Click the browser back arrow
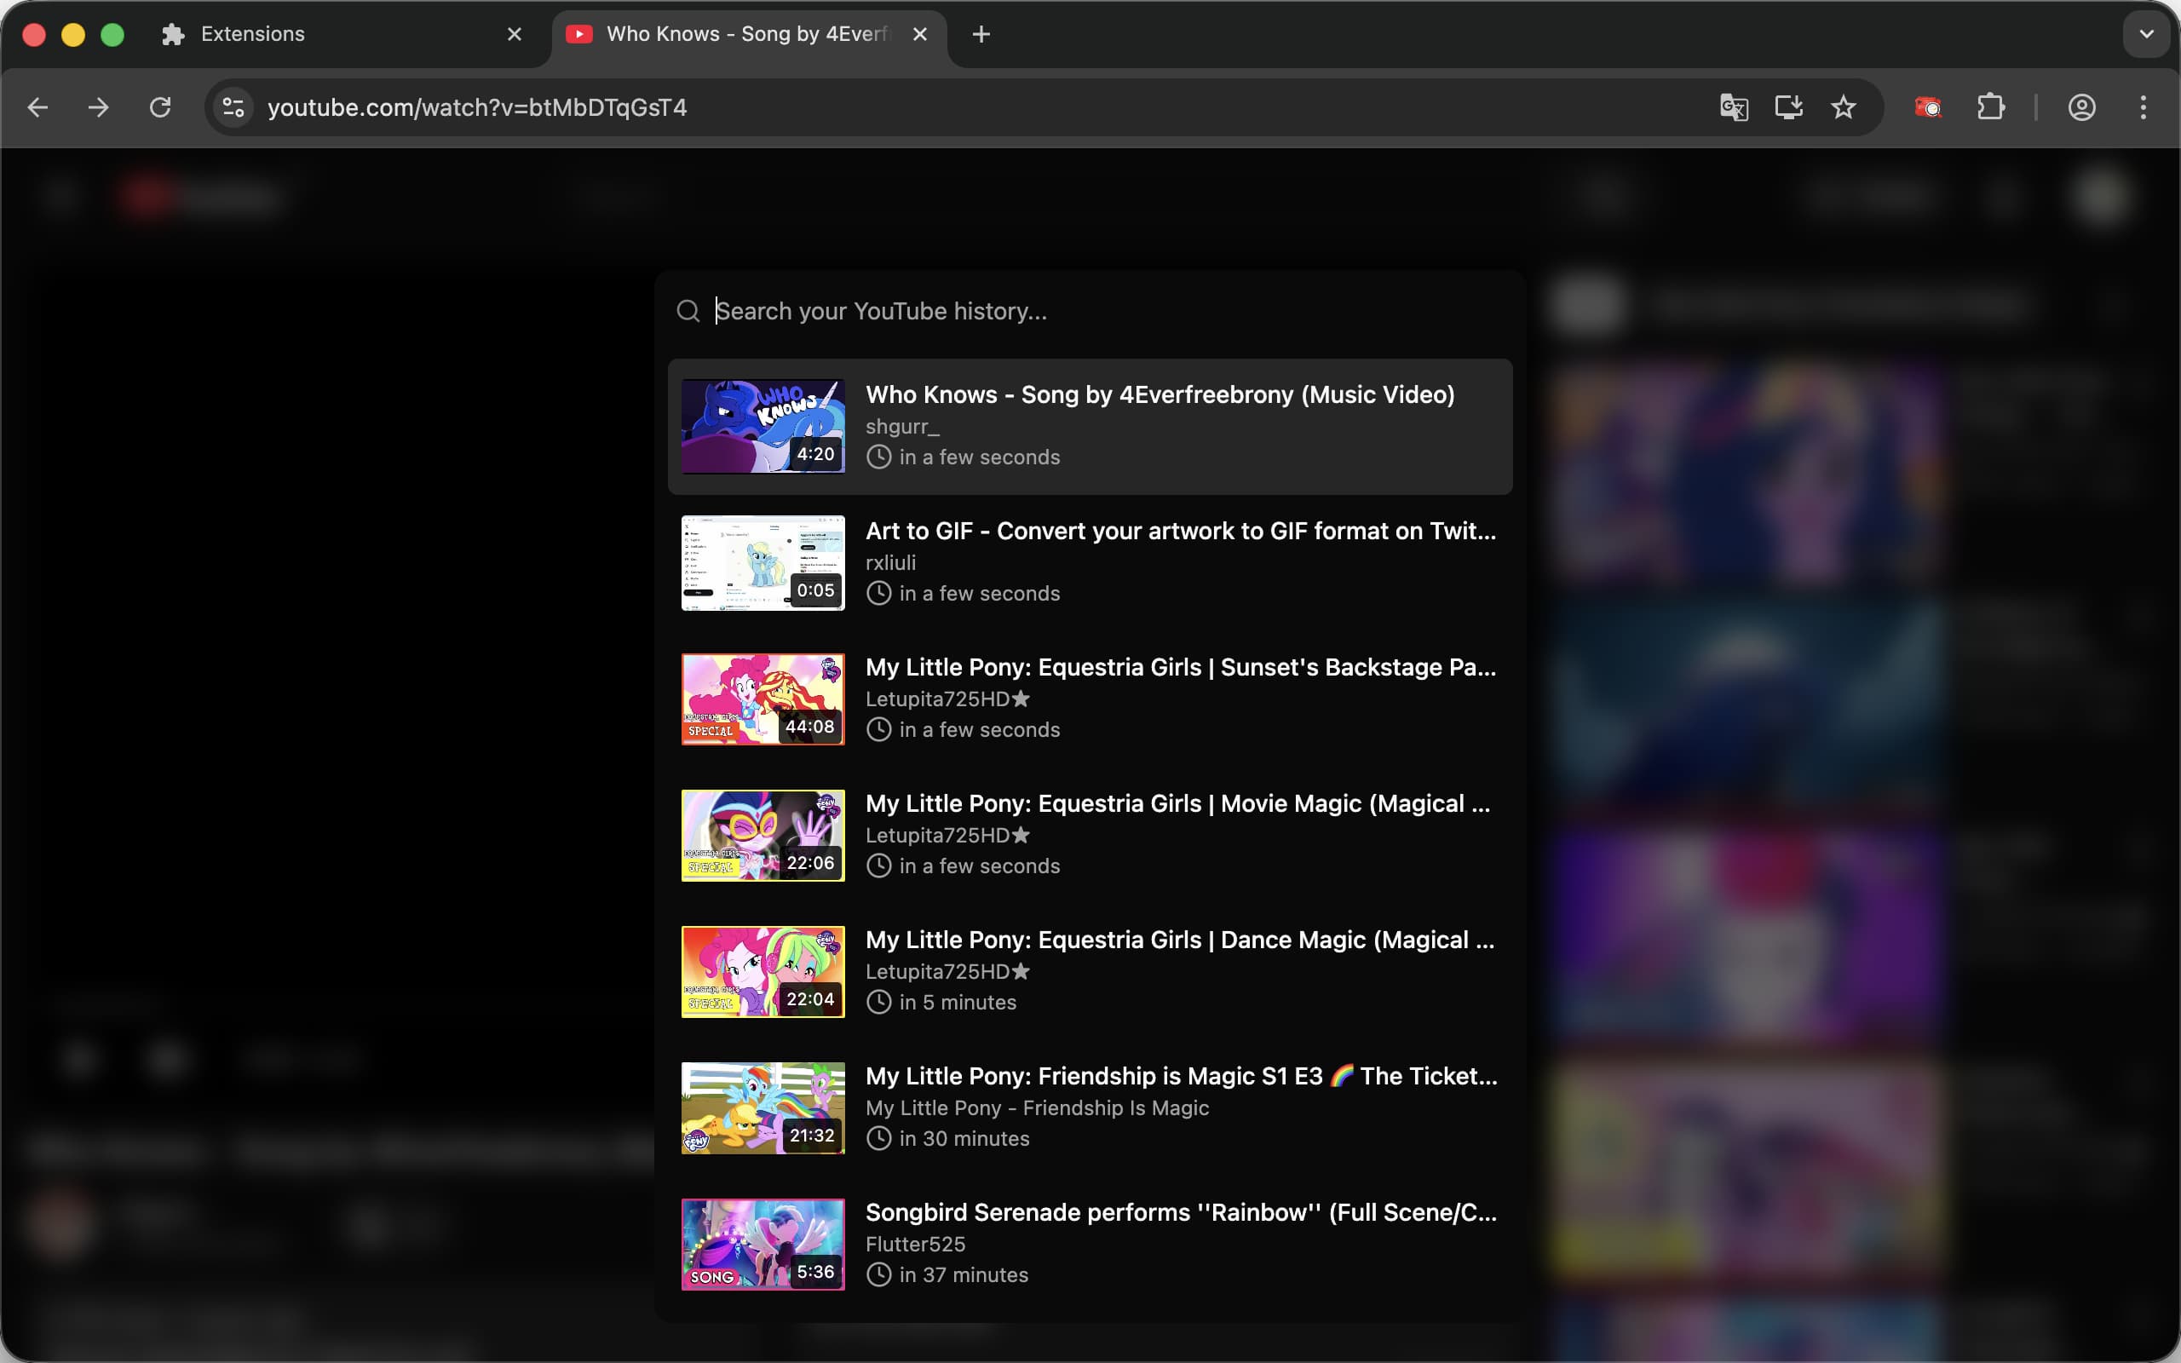This screenshot has height=1363, width=2181. click(x=37, y=107)
